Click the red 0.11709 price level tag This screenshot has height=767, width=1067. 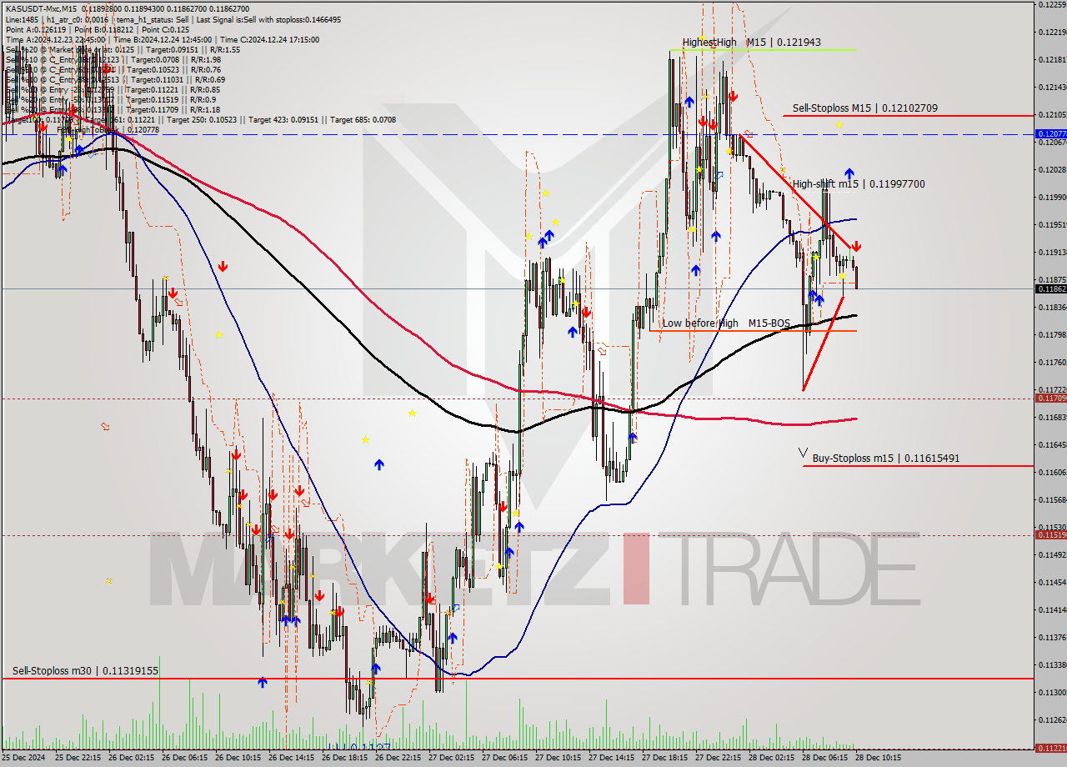pyautogui.click(x=1050, y=399)
